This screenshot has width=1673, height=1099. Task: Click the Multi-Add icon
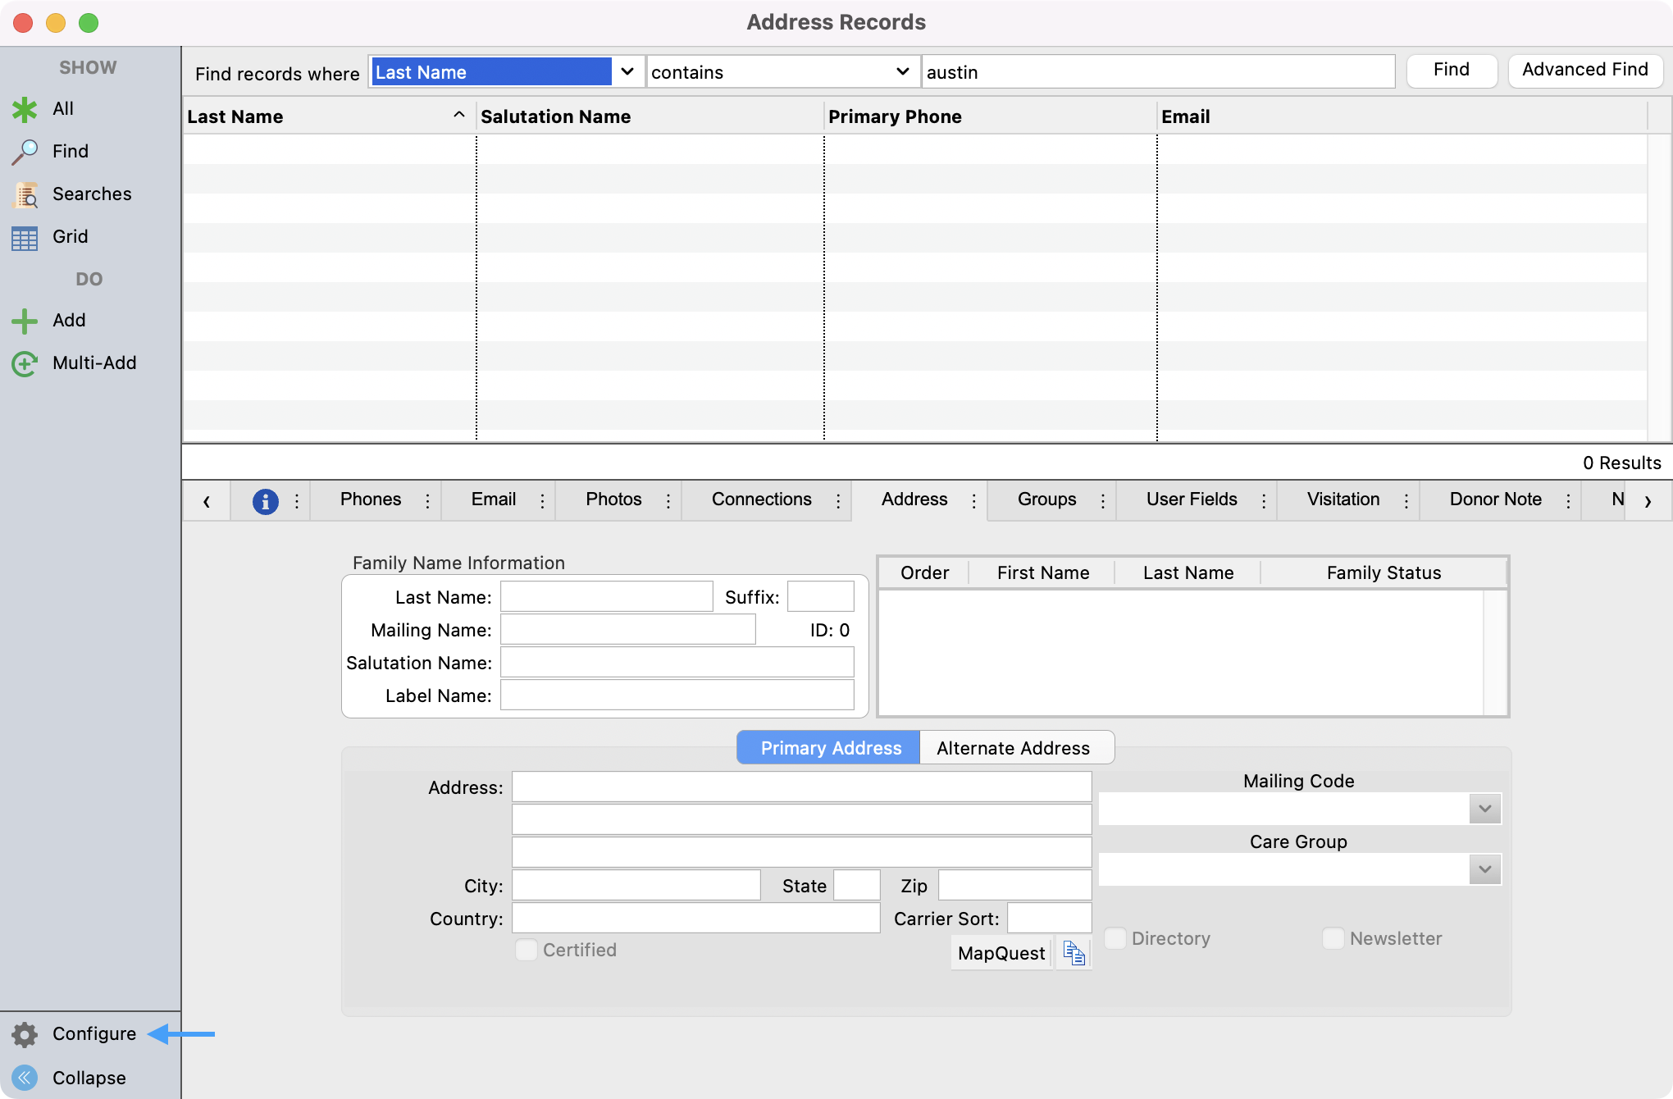coord(25,363)
